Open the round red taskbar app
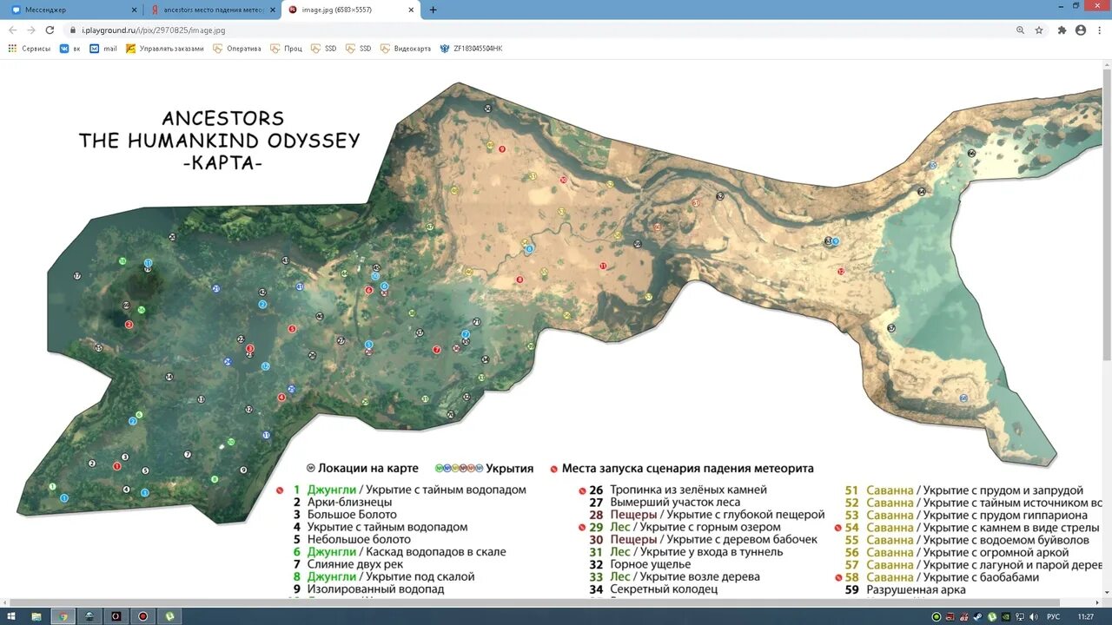This screenshot has width=1112, height=625. (142, 616)
